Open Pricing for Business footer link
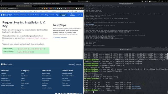 (6, 81)
